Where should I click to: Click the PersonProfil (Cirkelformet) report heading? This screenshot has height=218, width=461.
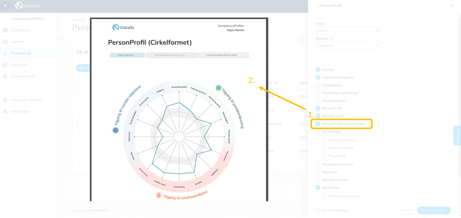pos(150,43)
